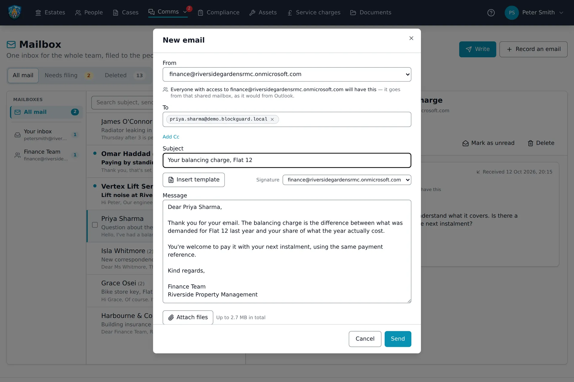Click the app shield logo

tap(14, 13)
